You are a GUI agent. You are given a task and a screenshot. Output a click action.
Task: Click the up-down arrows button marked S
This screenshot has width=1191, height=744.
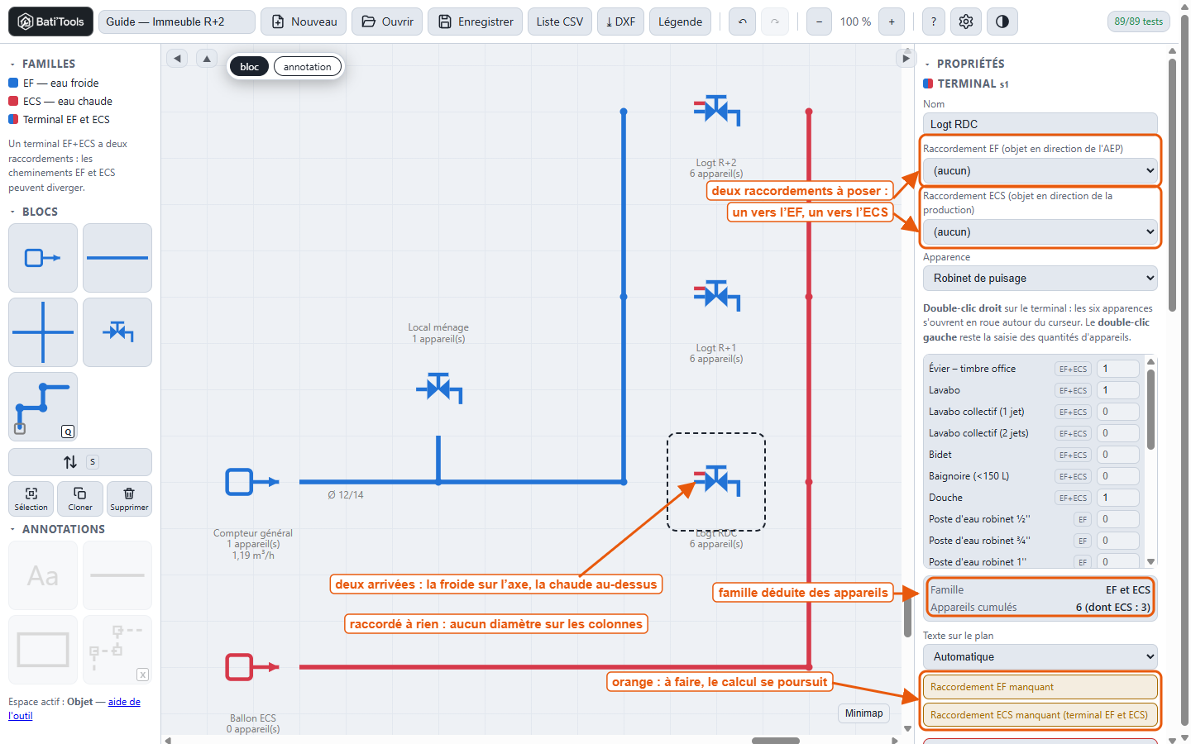coord(80,462)
